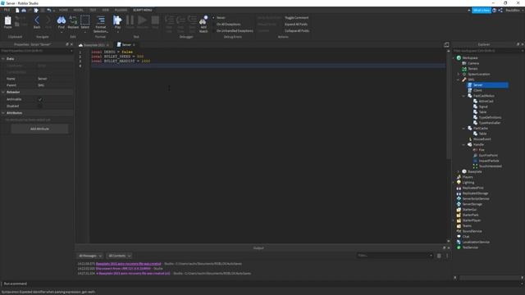Open the TEST ribbon tab

(93, 11)
